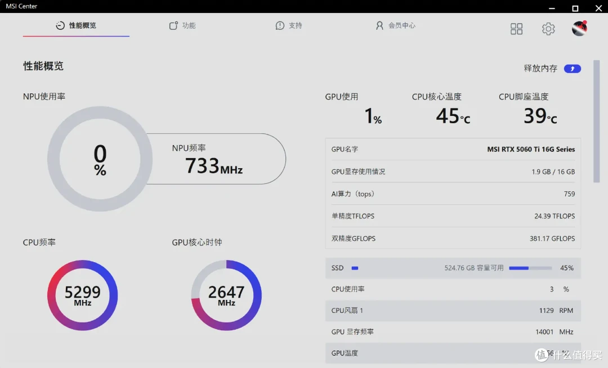Close the MSI Center window
Image resolution: width=608 pixels, height=368 pixels.
click(598, 8)
